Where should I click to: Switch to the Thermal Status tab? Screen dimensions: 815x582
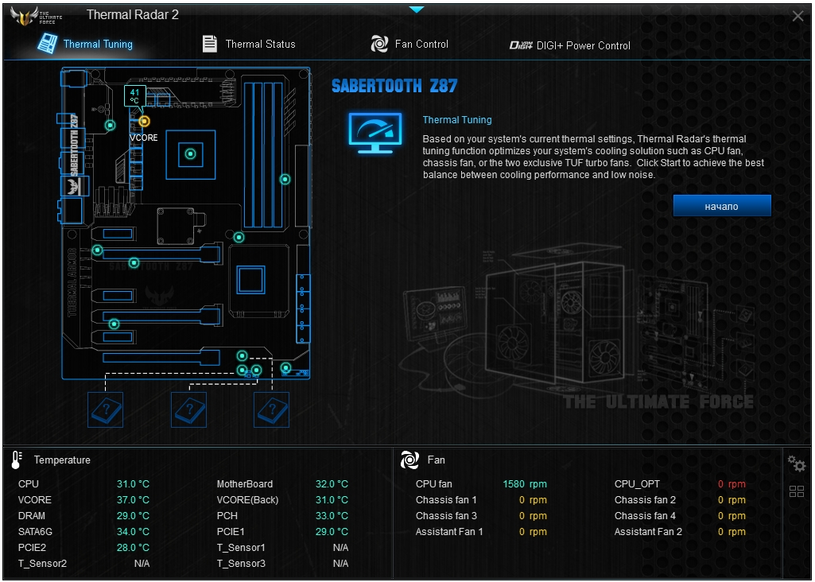[249, 45]
